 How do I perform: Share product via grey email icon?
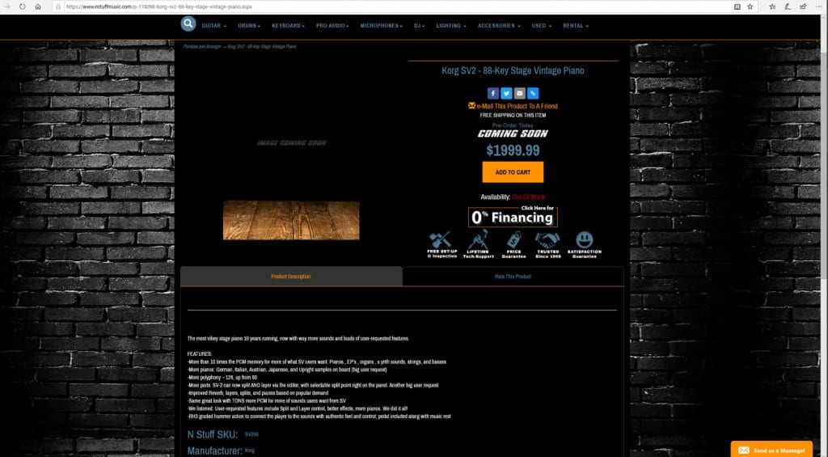point(520,94)
